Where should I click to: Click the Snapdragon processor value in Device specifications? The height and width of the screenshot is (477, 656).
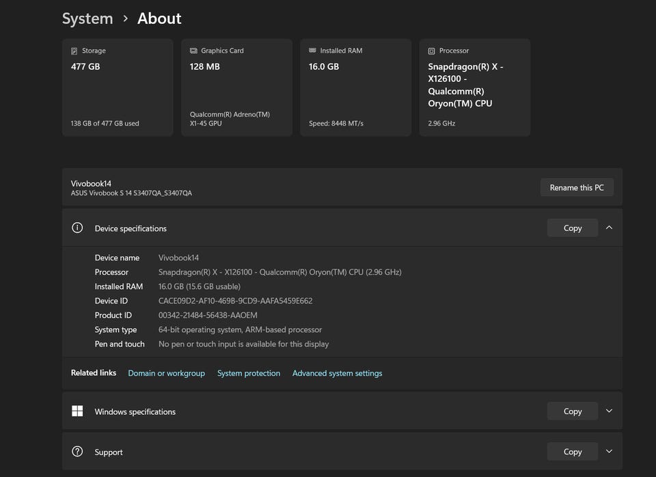tap(280, 272)
